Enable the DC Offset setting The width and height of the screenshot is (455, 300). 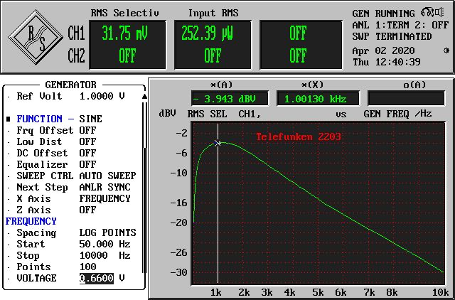point(87,153)
